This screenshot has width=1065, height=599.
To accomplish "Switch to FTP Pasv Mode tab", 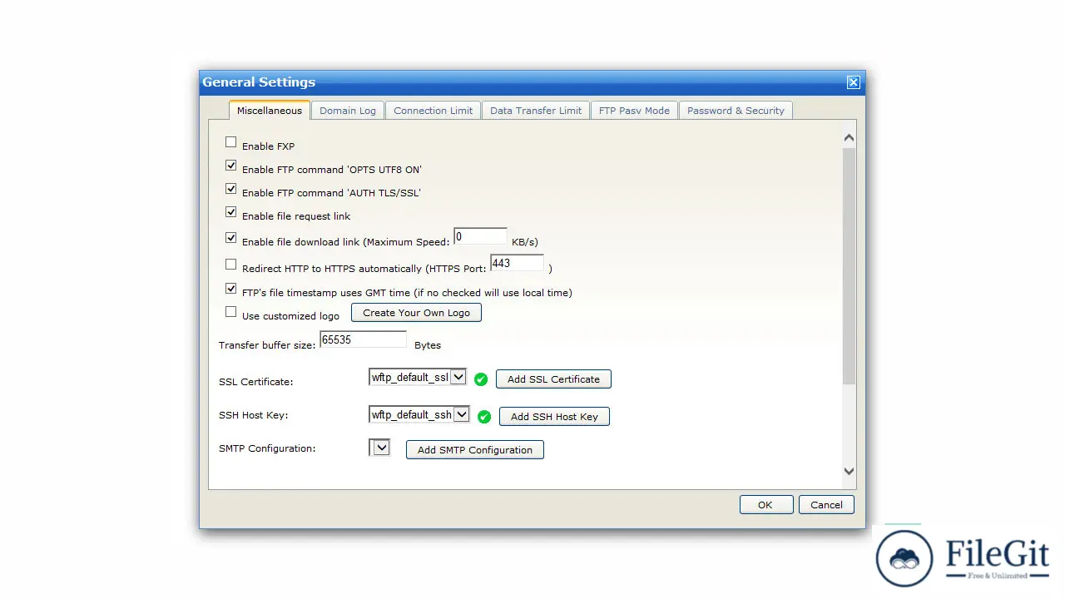I will click(634, 111).
